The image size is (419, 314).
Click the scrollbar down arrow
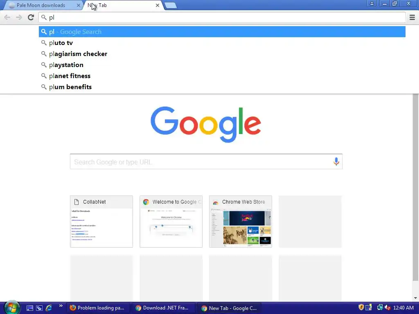pyautogui.click(x=415, y=298)
